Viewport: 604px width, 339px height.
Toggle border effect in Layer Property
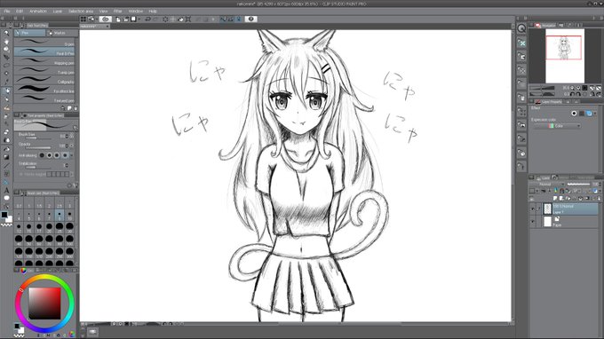574,114
